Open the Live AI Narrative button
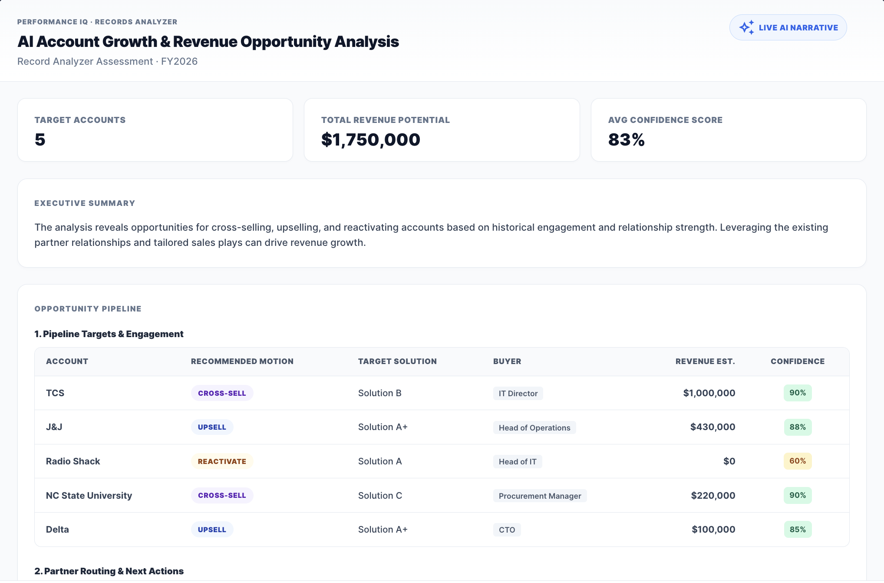 (x=788, y=27)
